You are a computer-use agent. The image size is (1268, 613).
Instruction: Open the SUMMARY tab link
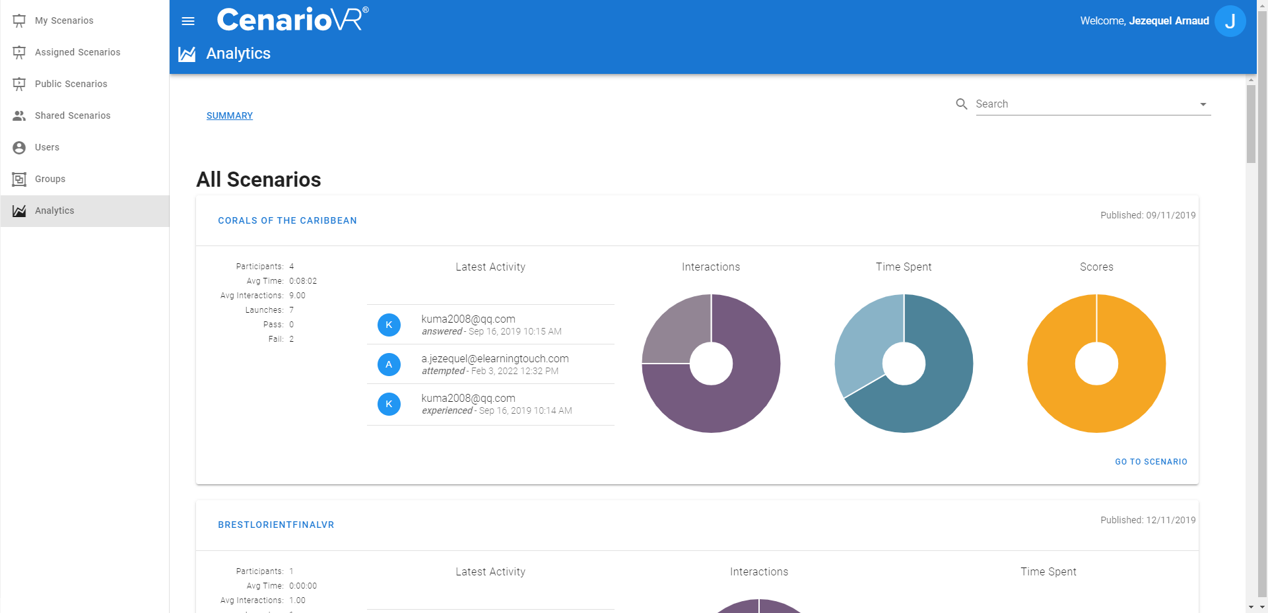[230, 115]
